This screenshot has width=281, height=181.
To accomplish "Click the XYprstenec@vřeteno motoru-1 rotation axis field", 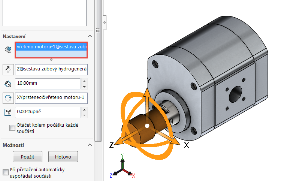I will click(x=51, y=98).
